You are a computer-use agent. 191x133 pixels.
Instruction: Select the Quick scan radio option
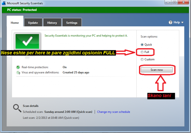pos(142,45)
